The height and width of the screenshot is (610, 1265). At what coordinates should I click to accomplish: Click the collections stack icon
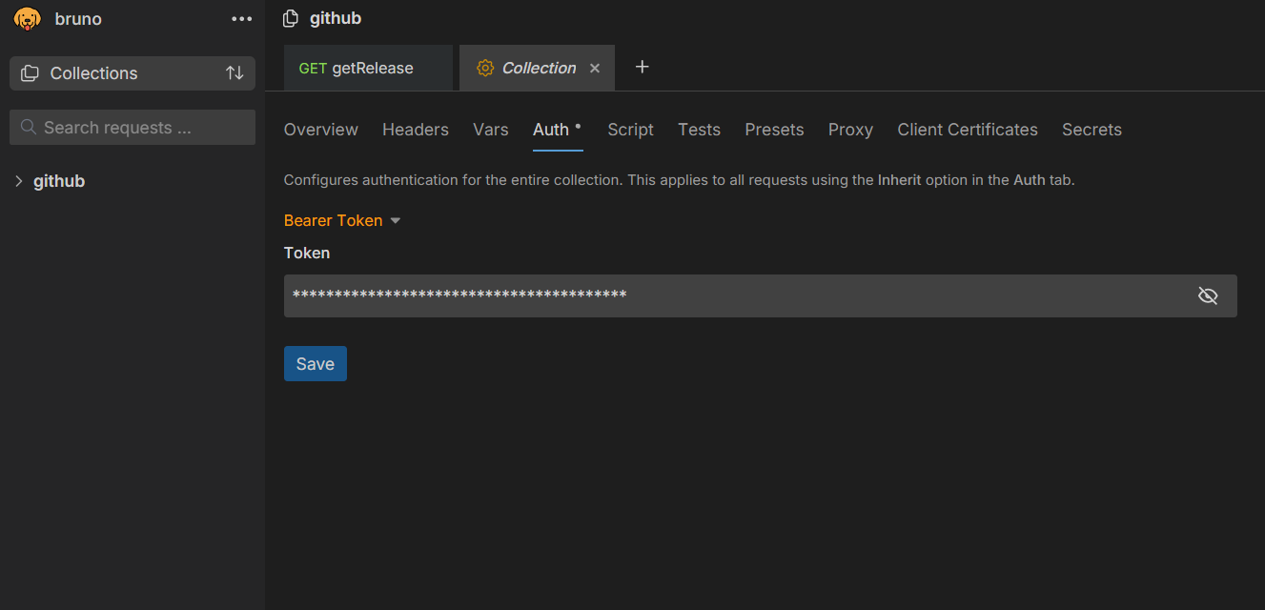(30, 73)
